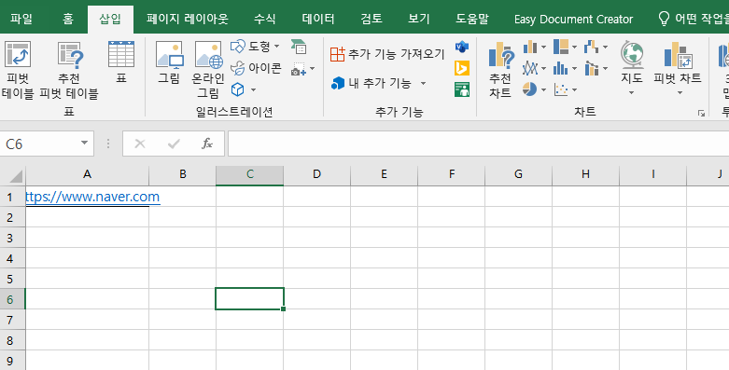Insert a combo chart

[592, 68]
